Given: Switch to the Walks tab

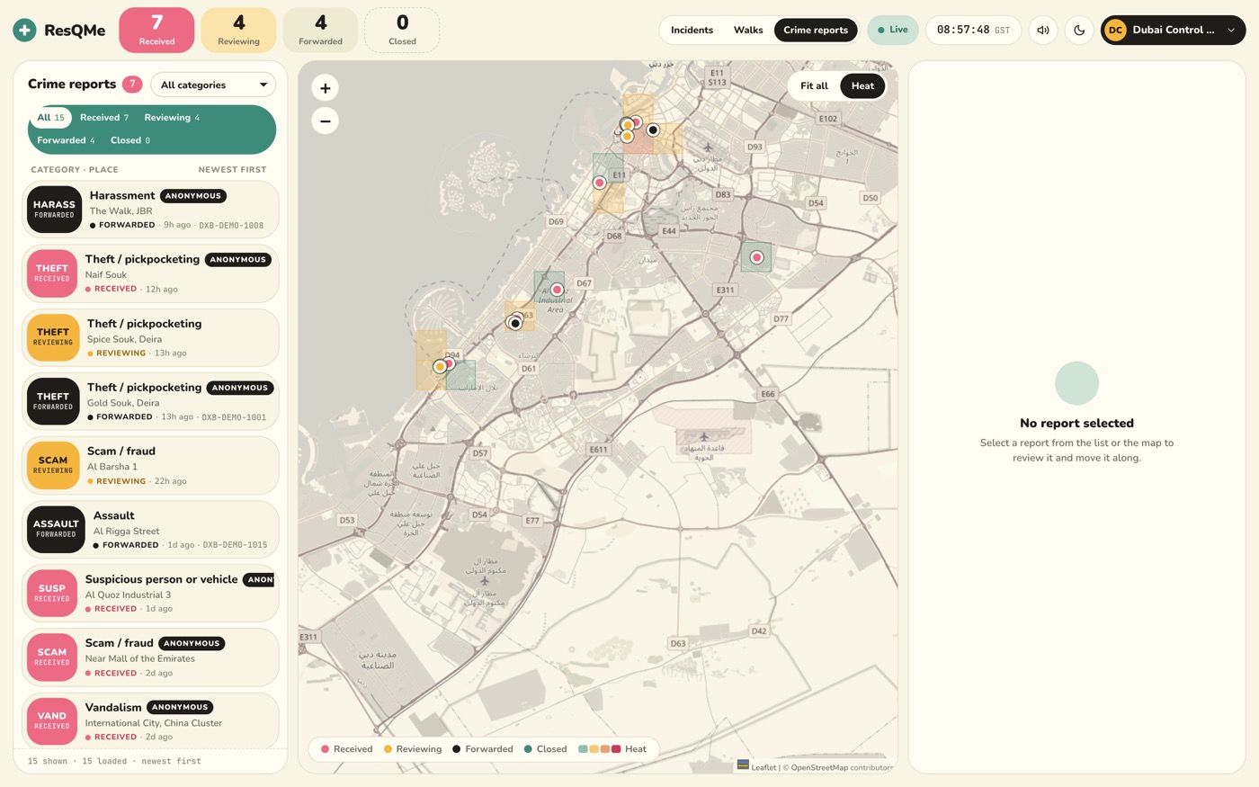Looking at the screenshot, I should [x=748, y=30].
